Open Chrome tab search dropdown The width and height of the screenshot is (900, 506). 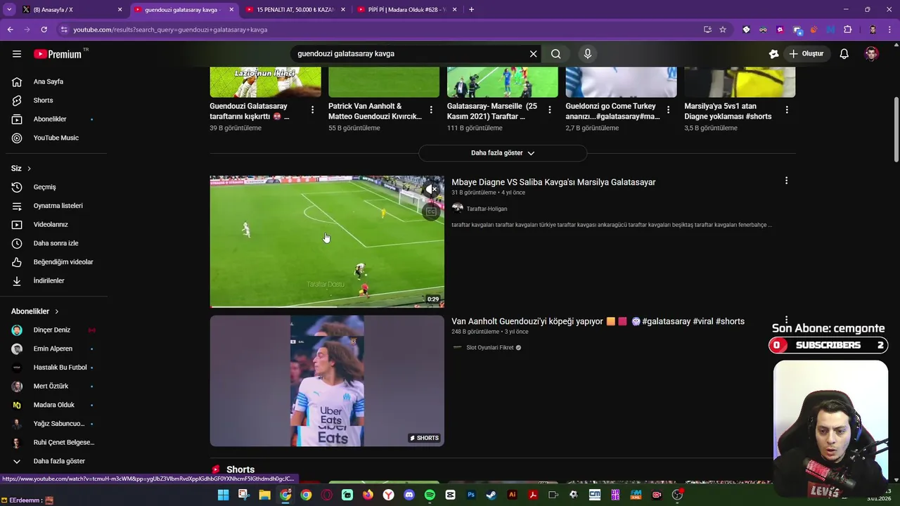tap(9, 10)
